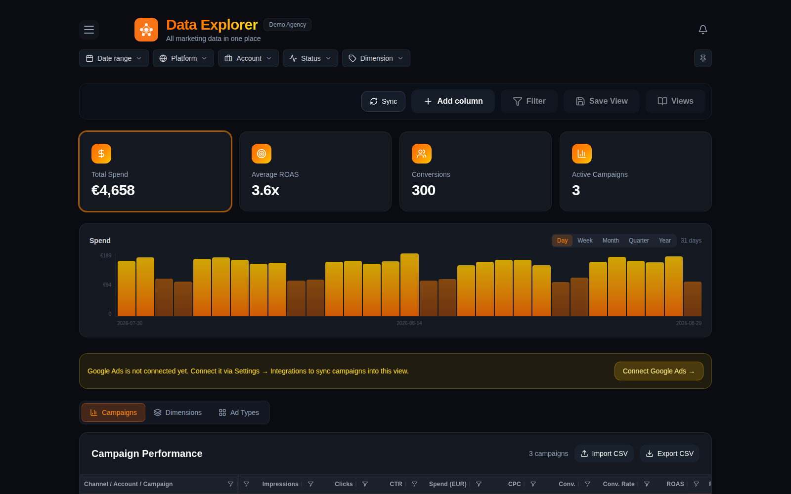The image size is (791, 494).
Task: Switch to the Ad Types tab
Action: tap(239, 412)
